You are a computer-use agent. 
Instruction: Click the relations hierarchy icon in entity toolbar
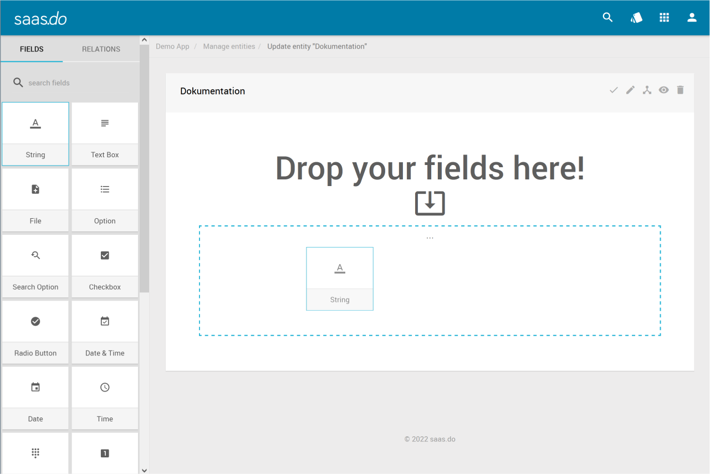pos(647,90)
